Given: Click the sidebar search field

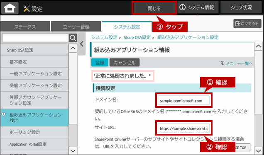Looking at the screenshot, I should click(35, 38).
